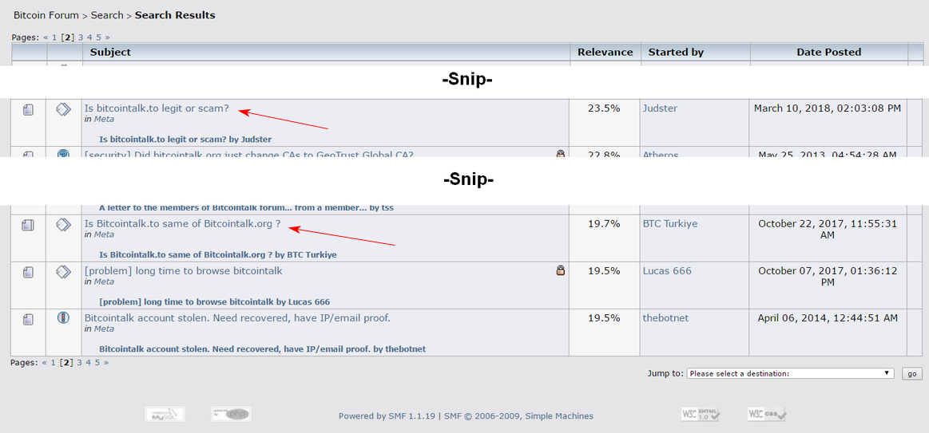
Task: Select relevance value 23.5%
Action: (605, 108)
